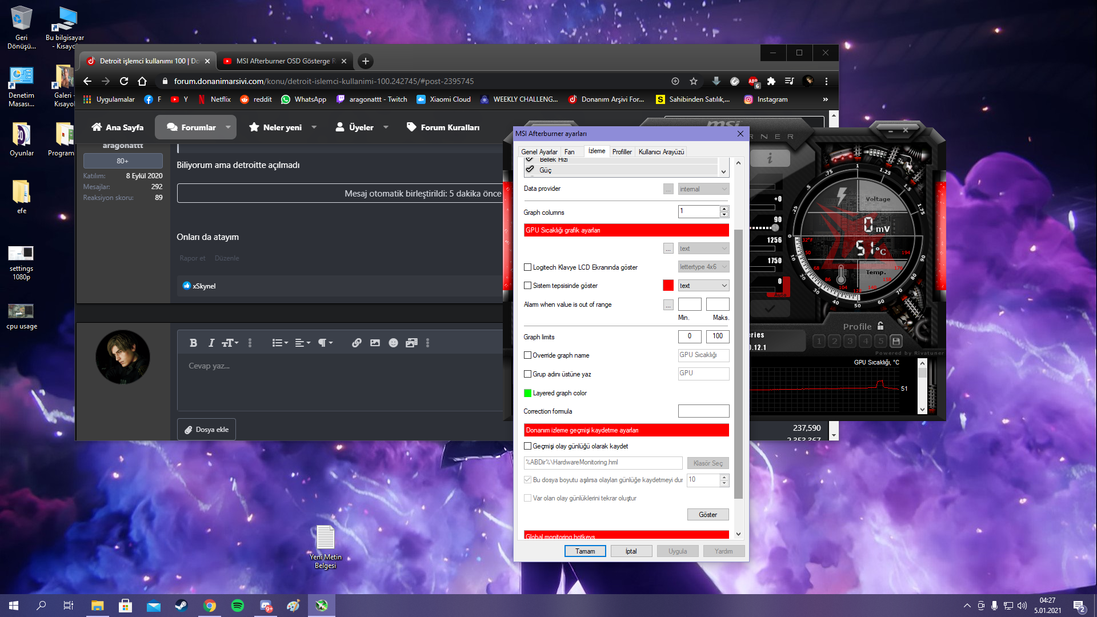Click the Correction formula input field
The width and height of the screenshot is (1097, 617).
click(x=703, y=411)
